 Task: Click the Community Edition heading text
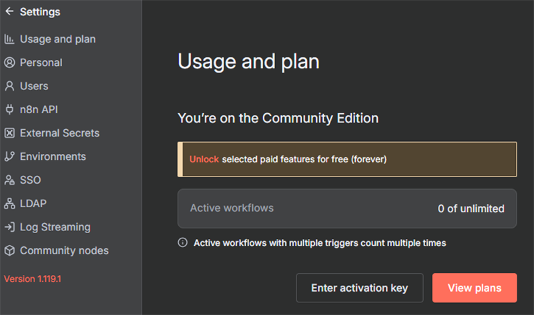(x=278, y=118)
